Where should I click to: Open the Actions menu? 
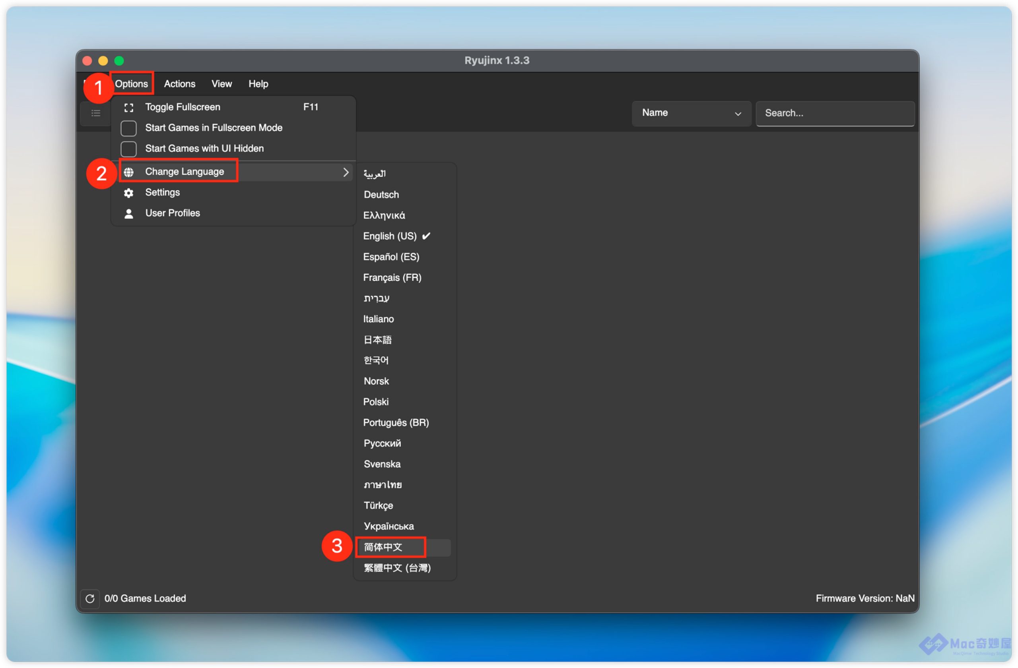[180, 84]
